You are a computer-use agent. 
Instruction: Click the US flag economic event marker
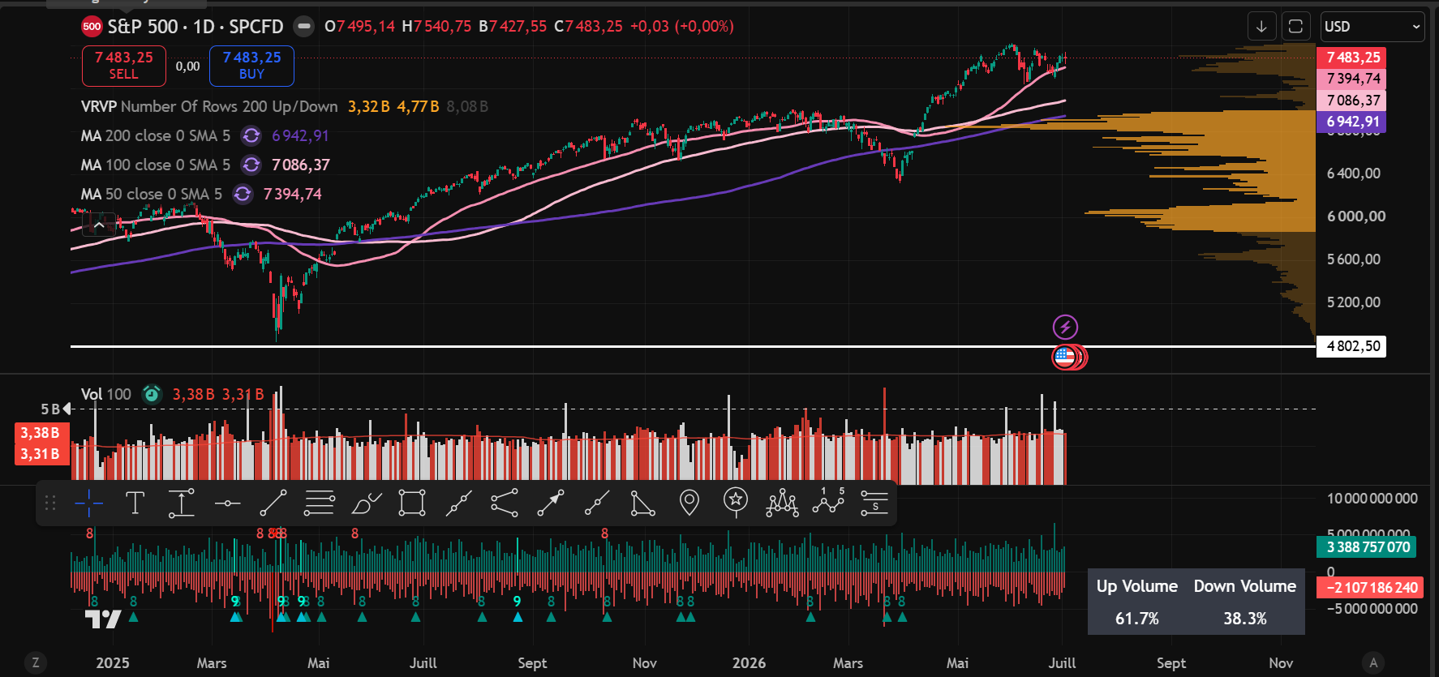1064,357
